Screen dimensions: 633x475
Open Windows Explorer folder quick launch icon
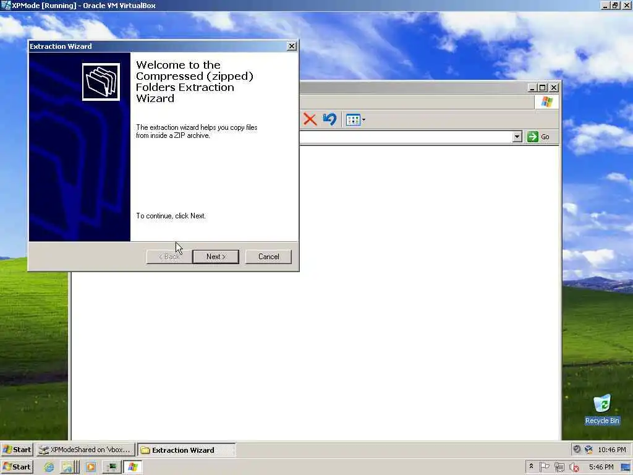67,467
